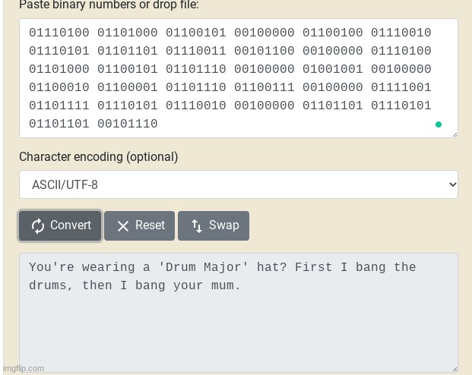This screenshot has width=472, height=375.
Task: Click the 'Paste binary numbers or drop file' label
Action: [x=109, y=5]
